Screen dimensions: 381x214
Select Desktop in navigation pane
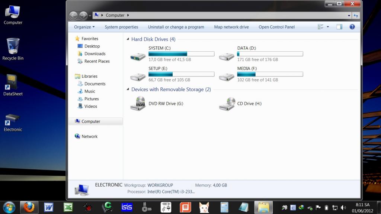pos(92,46)
